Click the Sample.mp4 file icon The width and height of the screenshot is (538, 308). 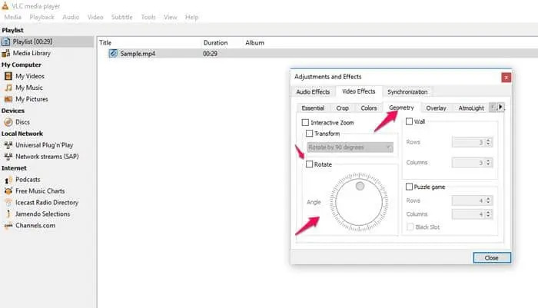pos(113,54)
